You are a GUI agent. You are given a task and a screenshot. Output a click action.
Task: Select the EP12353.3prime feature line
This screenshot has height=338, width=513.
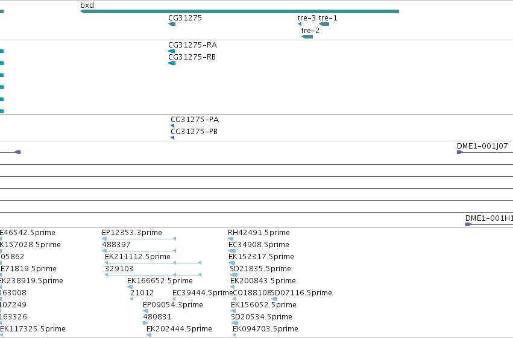139,239
